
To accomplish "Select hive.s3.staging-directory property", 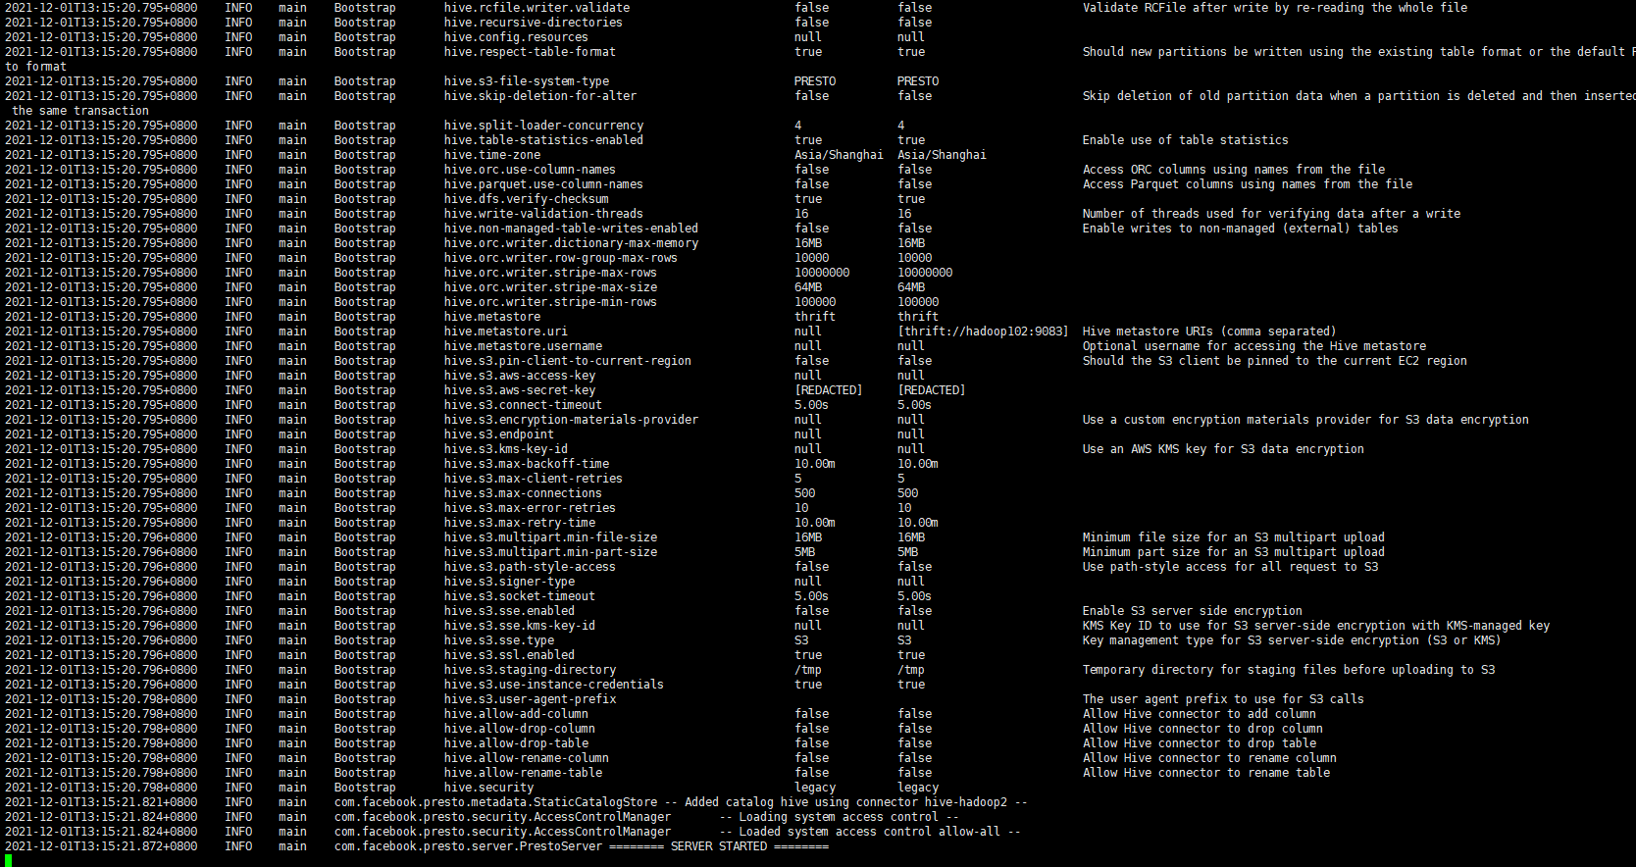I will [x=530, y=670].
